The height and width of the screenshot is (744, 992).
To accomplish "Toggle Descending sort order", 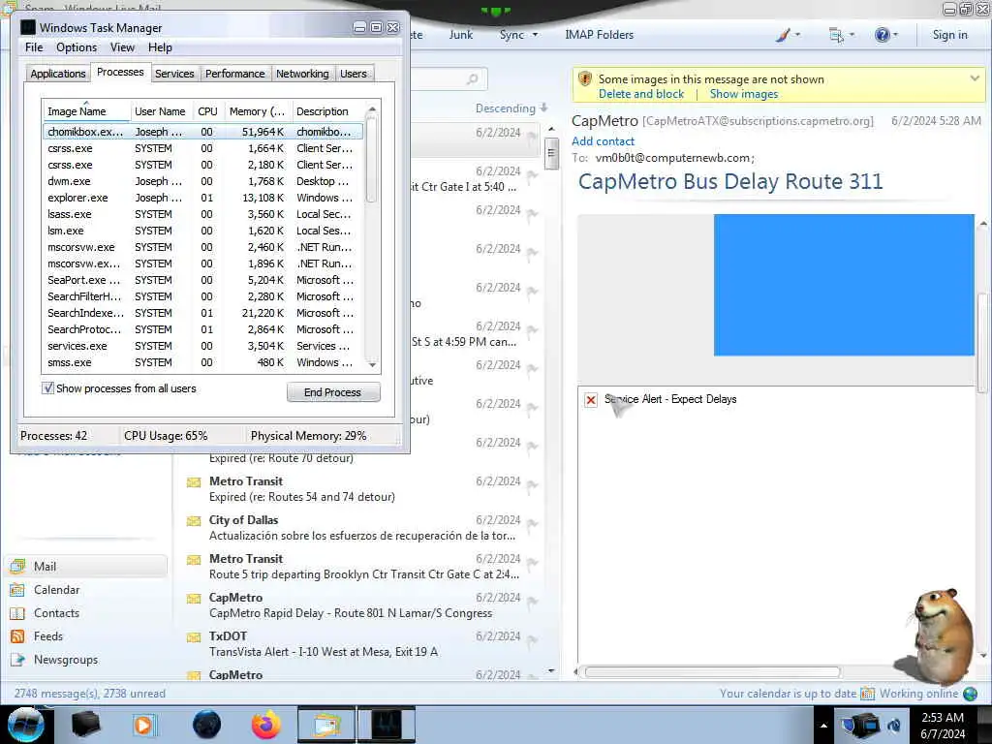I will coord(511,108).
